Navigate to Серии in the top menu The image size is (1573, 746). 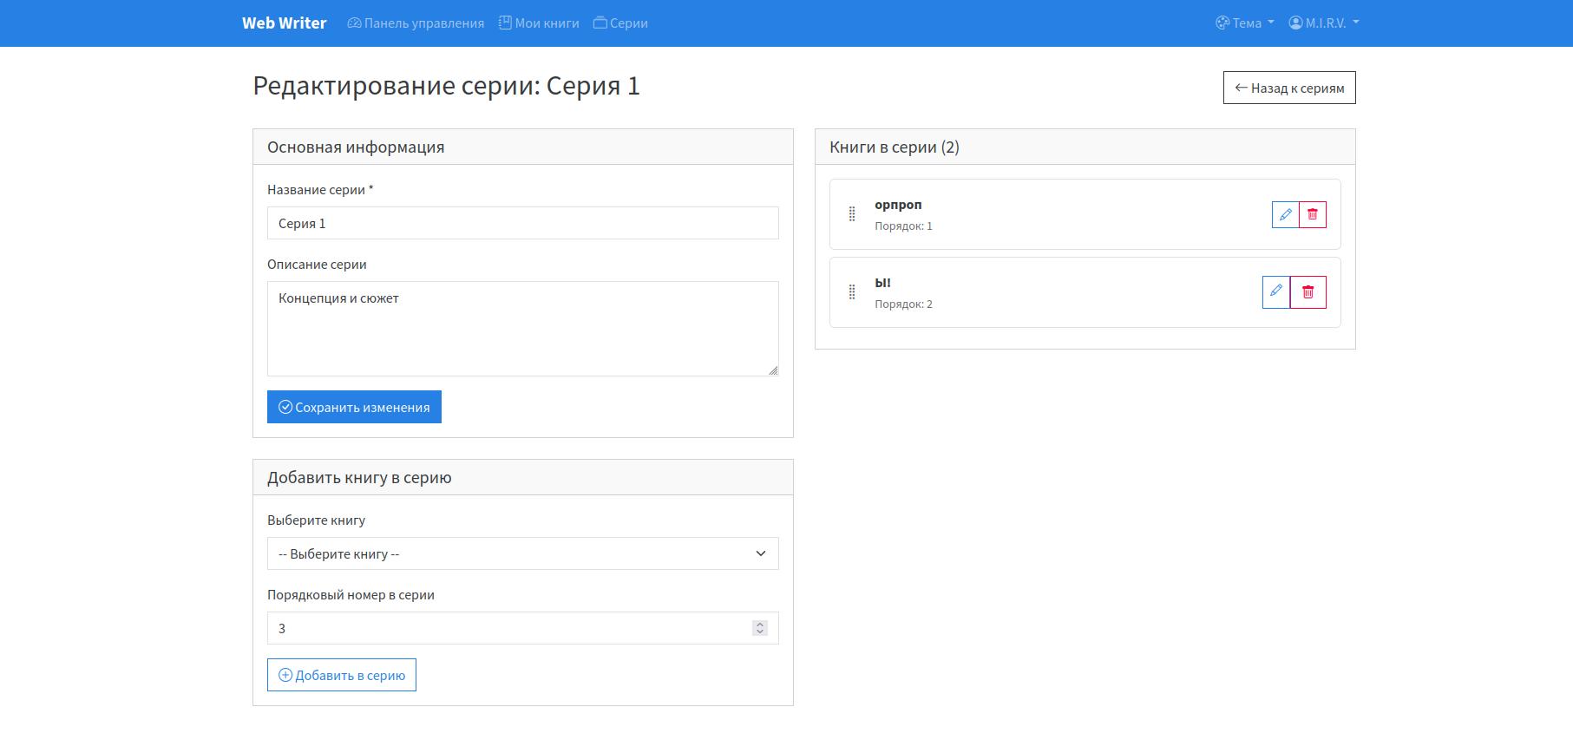pyautogui.click(x=620, y=23)
